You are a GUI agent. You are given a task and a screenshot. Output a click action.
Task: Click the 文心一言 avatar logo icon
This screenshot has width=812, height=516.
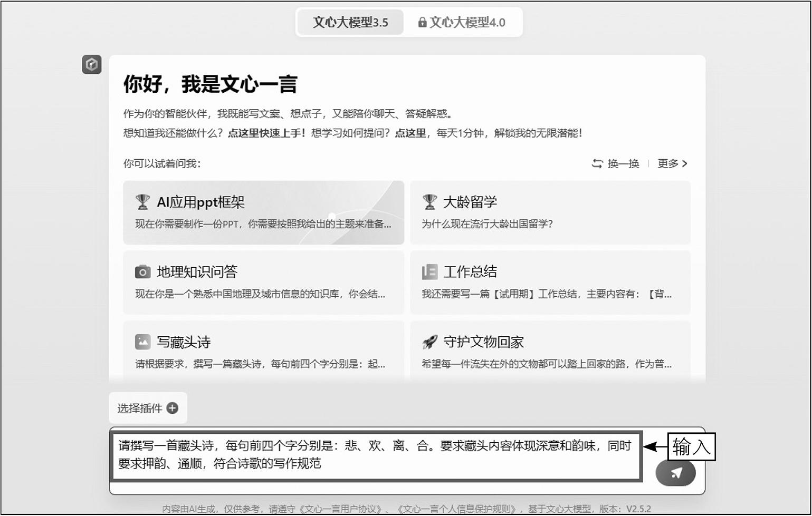(92, 64)
